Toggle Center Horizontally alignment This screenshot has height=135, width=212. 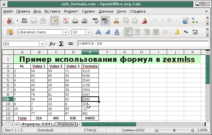pyautogui.click(x=138, y=32)
